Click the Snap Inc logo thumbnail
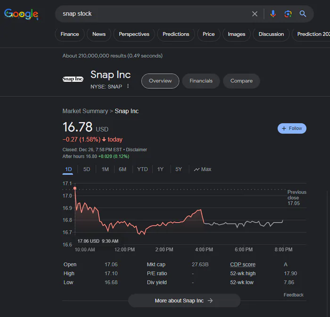 point(73,79)
